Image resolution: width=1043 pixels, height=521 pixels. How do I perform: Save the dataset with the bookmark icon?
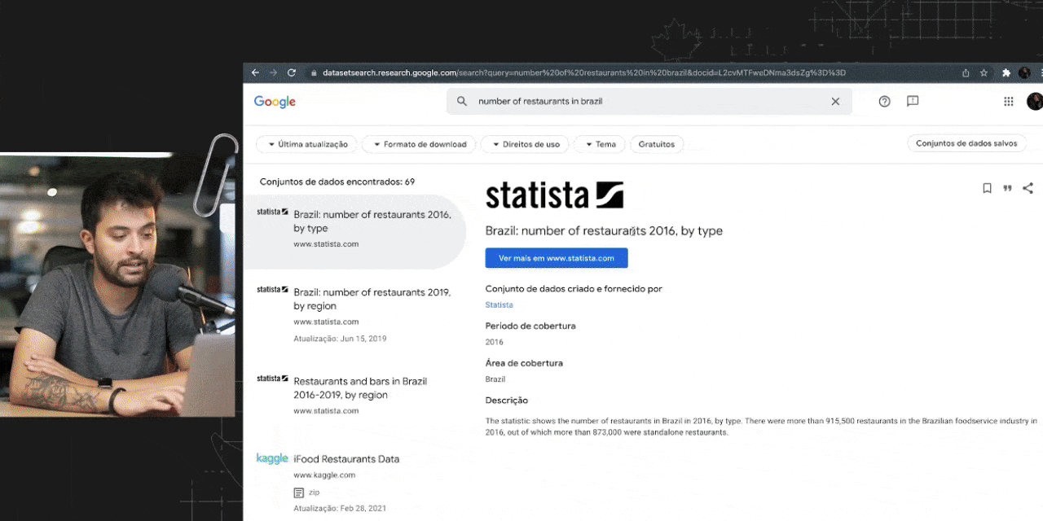click(x=987, y=188)
